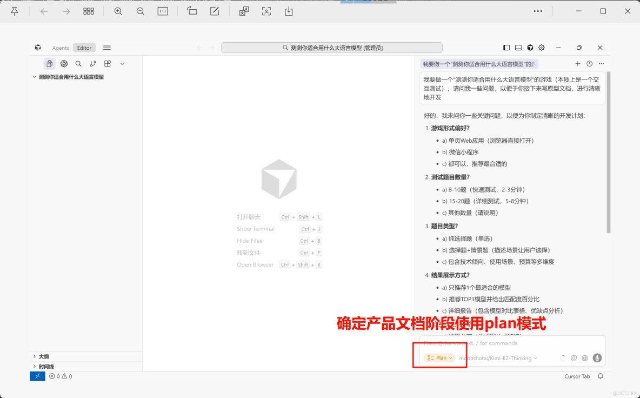
Task: Click the screen capture selection icon
Action: (x=266, y=11)
